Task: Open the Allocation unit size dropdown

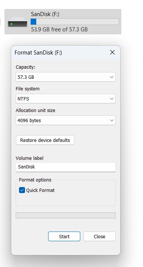Action: point(66,120)
